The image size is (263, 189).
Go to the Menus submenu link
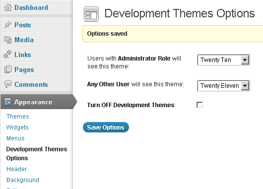pos(15,138)
